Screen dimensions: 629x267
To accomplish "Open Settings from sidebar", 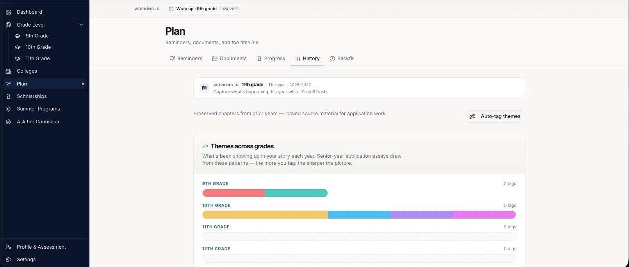I will tap(45, 260).
